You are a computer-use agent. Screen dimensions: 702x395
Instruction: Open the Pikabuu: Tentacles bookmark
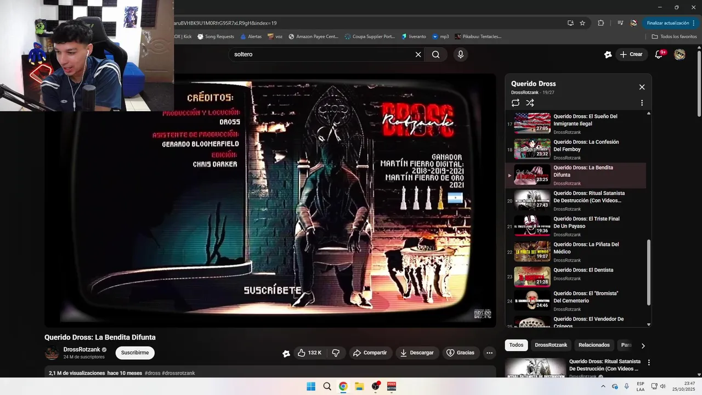[x=478, y=37]
